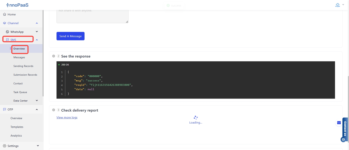This screenshot has height=150, width=349.
Task: Open SMS Messages page
Action: [x=19, y=58]
